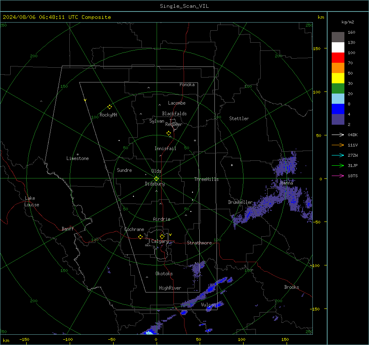Click the red 100 kg/m2 color swatch
369x345 pixels.
point(338,58)
